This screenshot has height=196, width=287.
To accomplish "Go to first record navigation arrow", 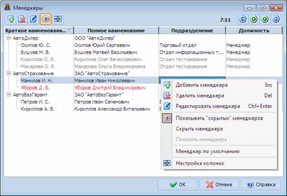I will [x=243, y=20].
